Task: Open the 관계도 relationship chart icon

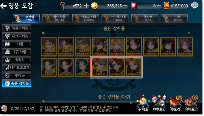Action: pyautogui.click(x=143, y=103)
